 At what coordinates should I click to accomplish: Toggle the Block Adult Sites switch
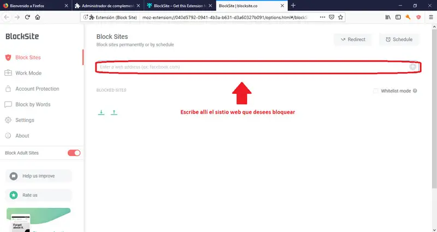pyautogui.click(x=74, y=153)
